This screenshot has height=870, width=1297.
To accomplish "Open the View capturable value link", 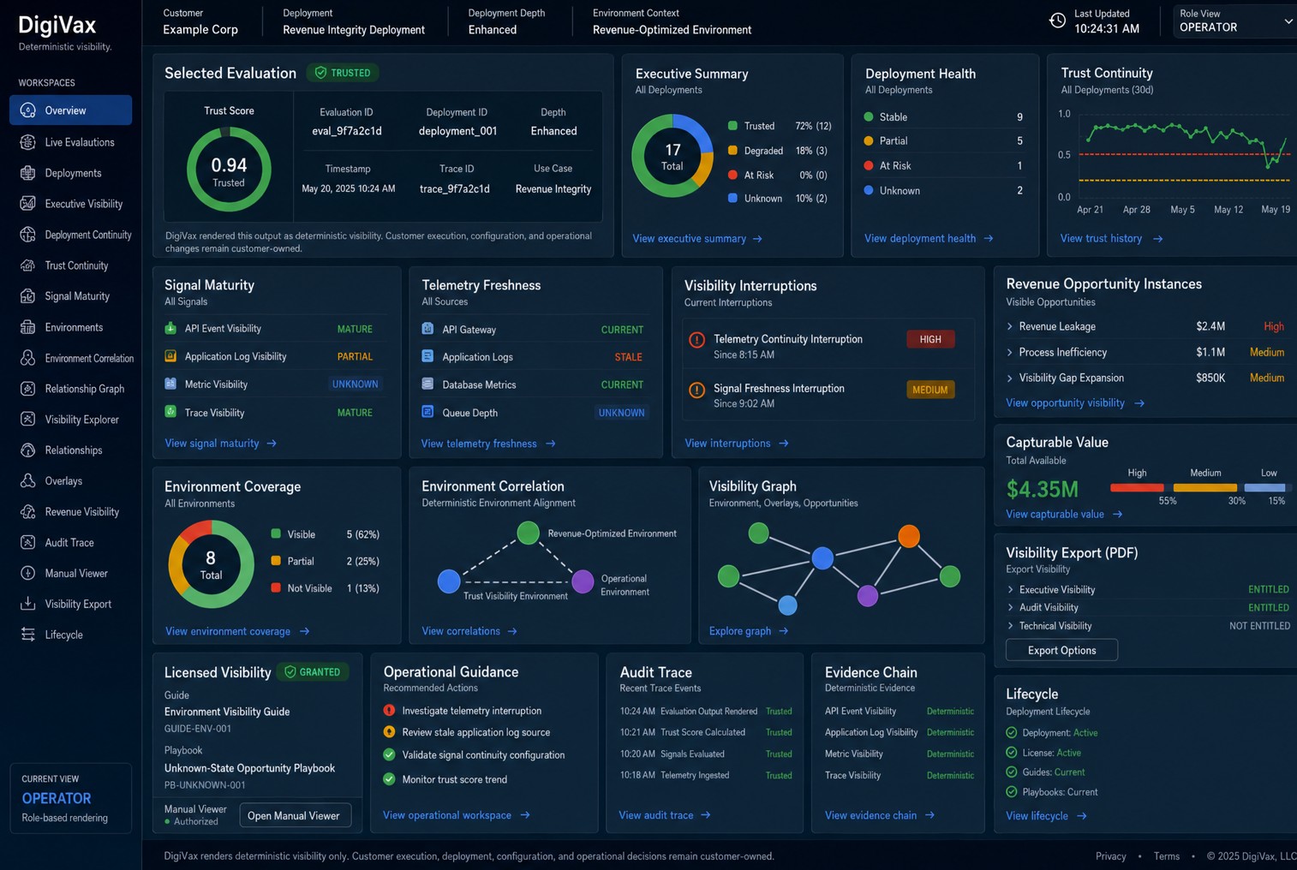I will click(x=1064, y=515).
